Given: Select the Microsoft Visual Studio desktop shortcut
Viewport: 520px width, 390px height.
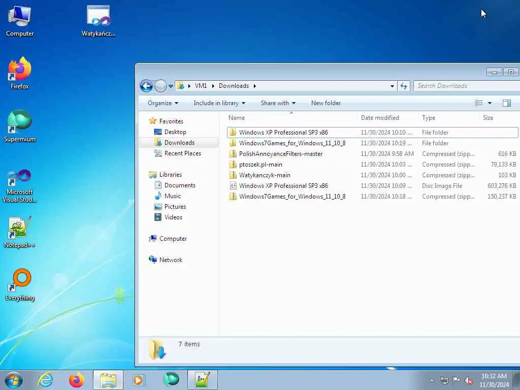Looking at the screenshot, I should coord(20,186).
